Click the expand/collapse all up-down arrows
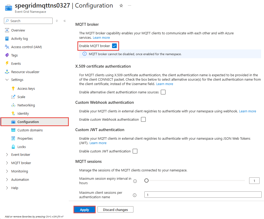 pyautogui.click(x=57, y=21)
